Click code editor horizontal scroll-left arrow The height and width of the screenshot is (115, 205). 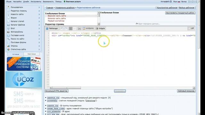click(x=51, y=88)
